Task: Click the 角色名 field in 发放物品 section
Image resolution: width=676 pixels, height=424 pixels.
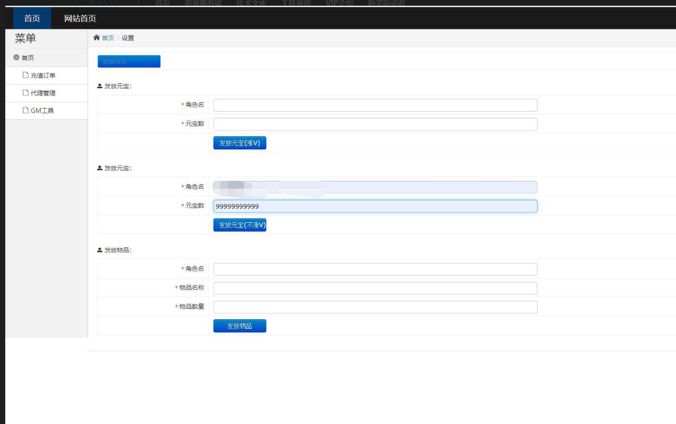Action: point(375,269)
